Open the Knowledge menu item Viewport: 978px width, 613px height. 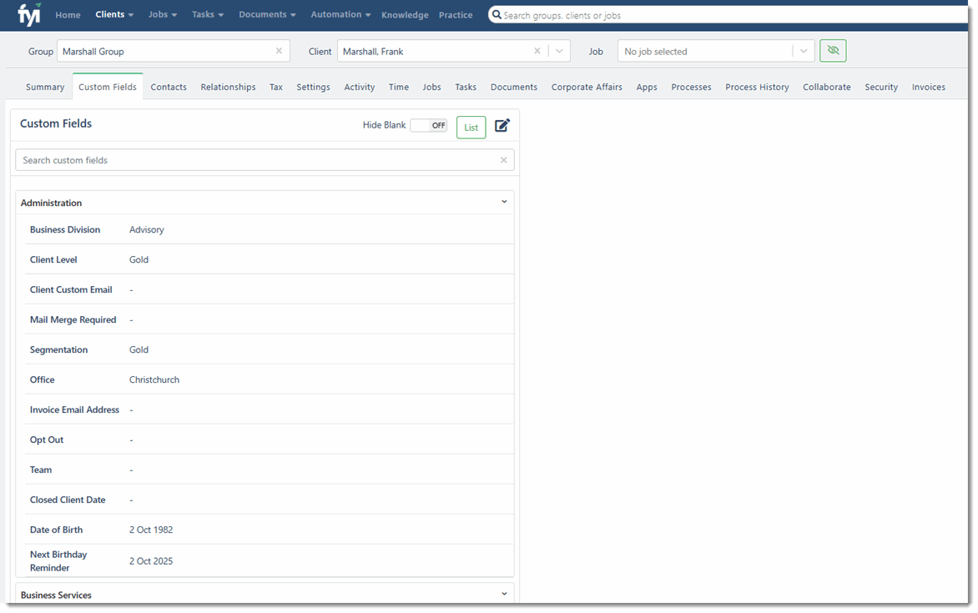tap(405, 15)
